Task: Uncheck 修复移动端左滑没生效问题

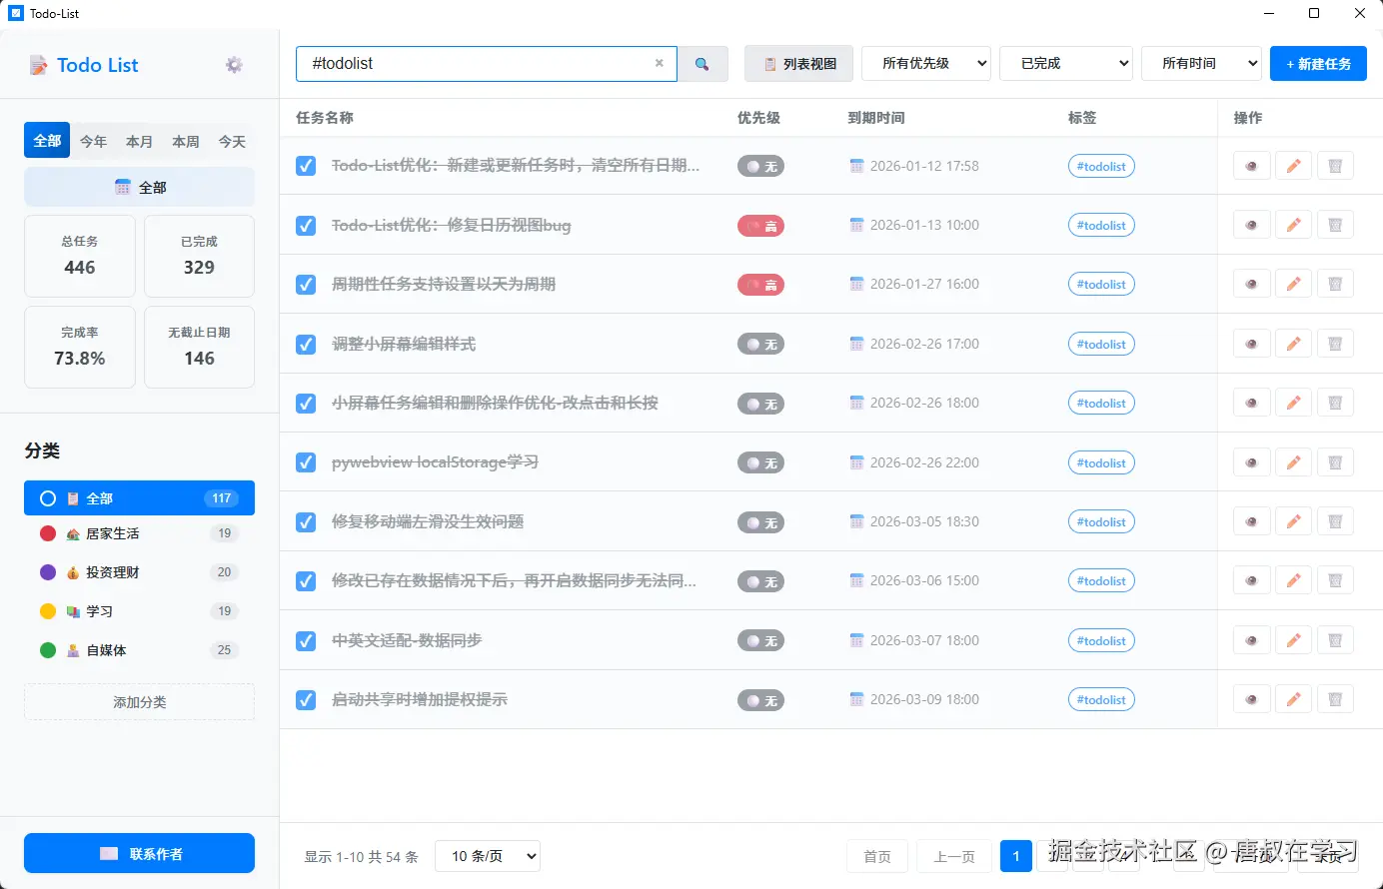Action: tap(305, 521)
